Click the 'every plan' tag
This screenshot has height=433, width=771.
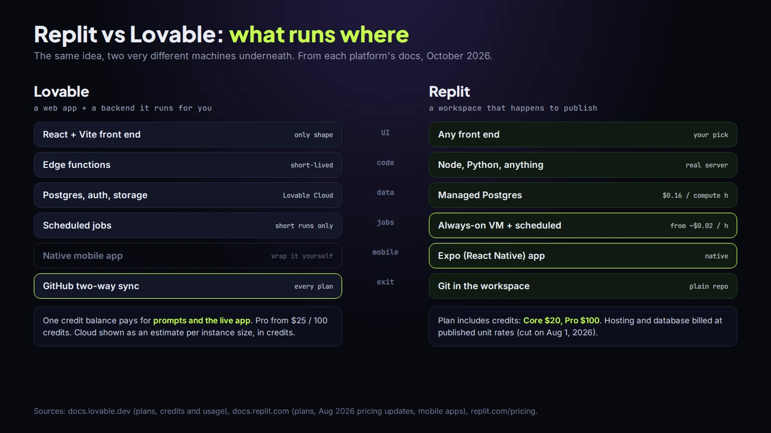[314, 286]
